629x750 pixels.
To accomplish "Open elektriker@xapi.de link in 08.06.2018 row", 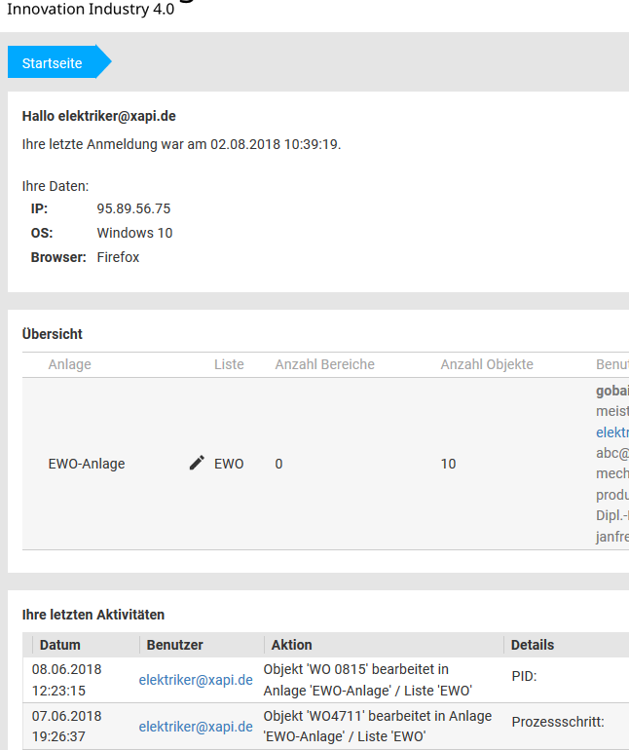I will [196, 680].
